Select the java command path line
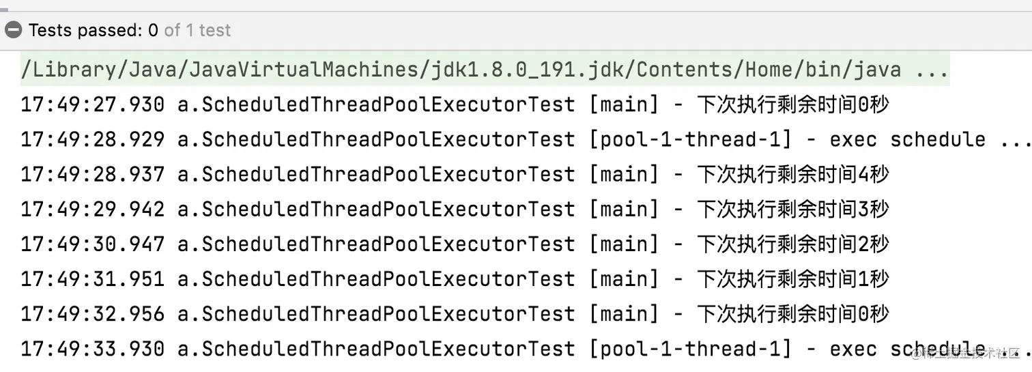The width and height of the screenshot is (1032, 372). pos(485,69)
